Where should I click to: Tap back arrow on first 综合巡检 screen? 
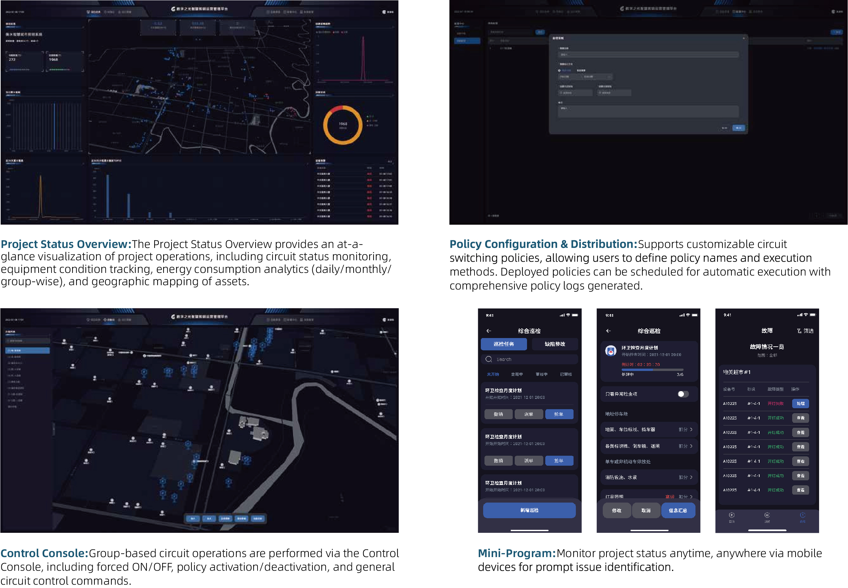[x=488, y=331]
